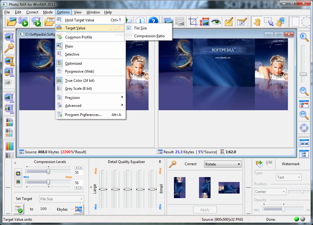Click right arrow below lower value 51
The height and width of the screenshot is (225, 313).
(81, 188)
